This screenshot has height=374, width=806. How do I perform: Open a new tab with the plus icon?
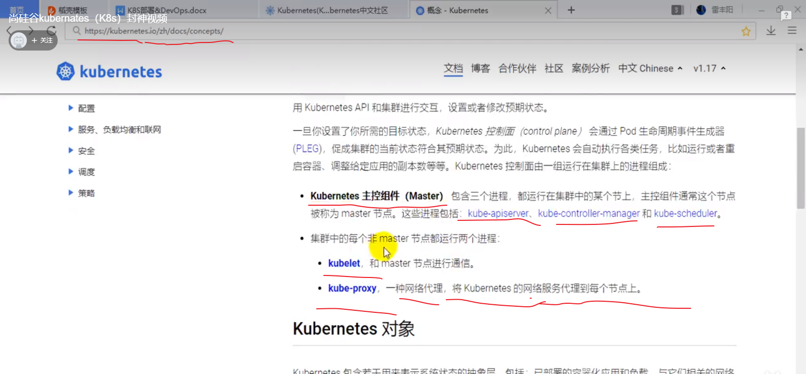(571, 10)
